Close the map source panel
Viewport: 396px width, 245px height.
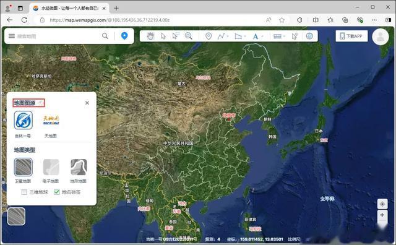coord(87,103)
